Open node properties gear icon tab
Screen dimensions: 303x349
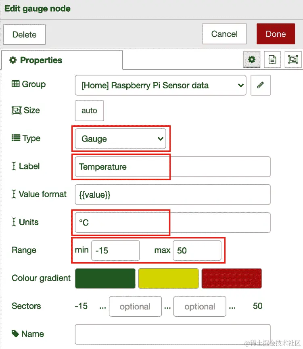click(x=252, y=59)
